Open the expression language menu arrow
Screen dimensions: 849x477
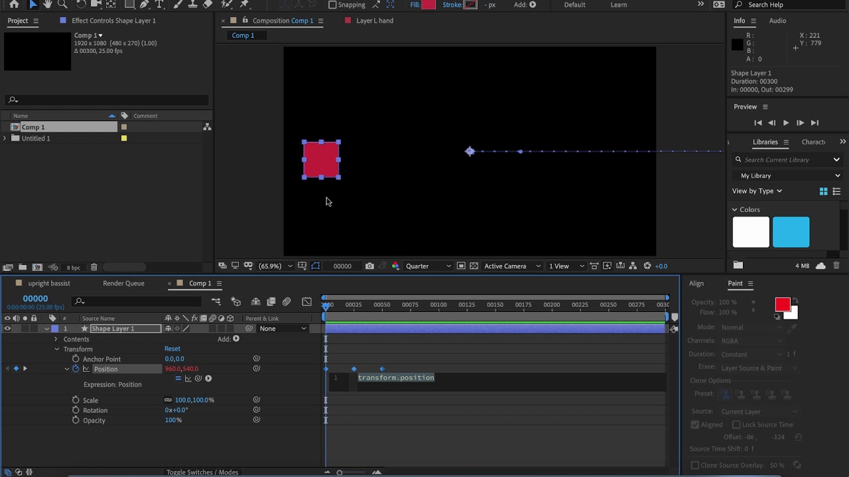(208, 378)
